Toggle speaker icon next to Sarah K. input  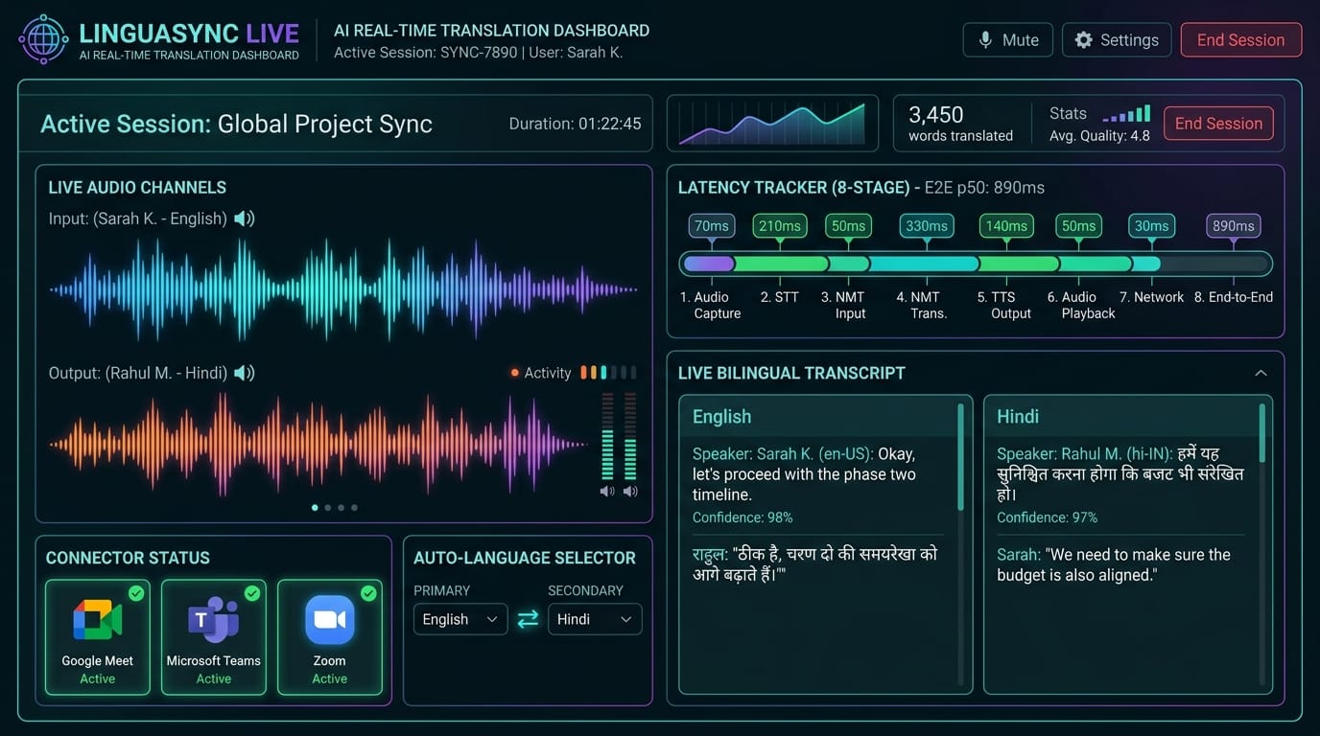point(245,218)
